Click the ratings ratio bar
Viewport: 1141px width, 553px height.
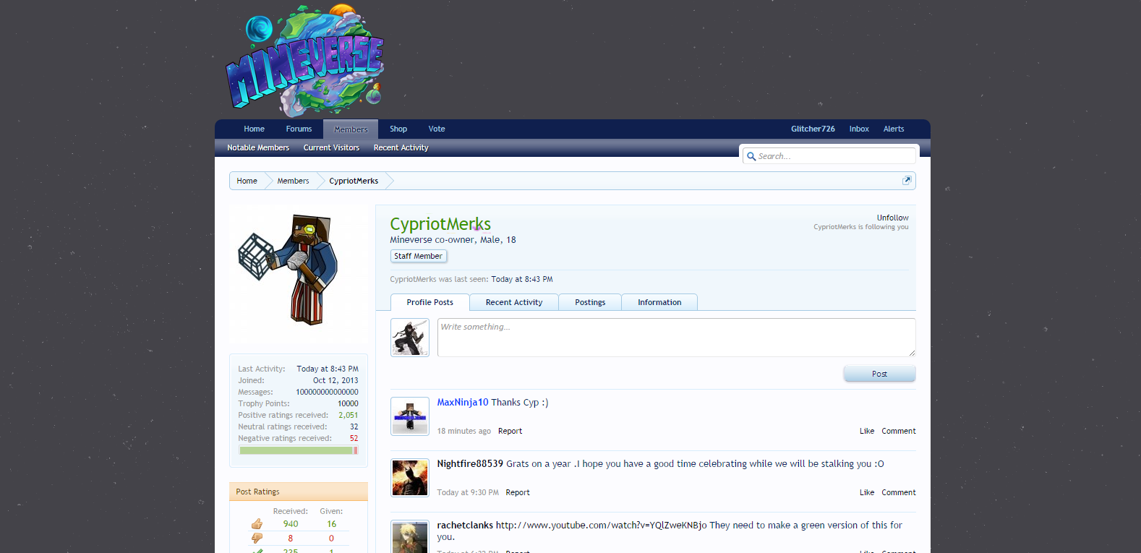(299, 450)
